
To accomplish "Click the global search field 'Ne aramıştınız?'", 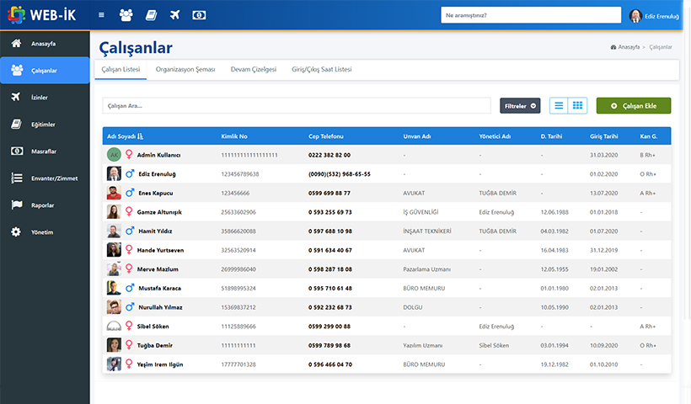I will [x=531, y=15].
